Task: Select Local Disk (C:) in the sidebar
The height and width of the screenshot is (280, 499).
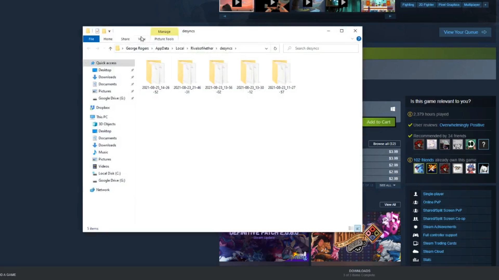Action: (x=109, y=173)
